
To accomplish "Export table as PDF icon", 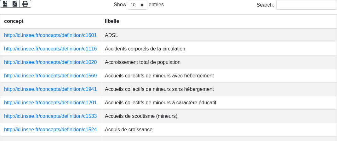I will [x=15, y=4].
